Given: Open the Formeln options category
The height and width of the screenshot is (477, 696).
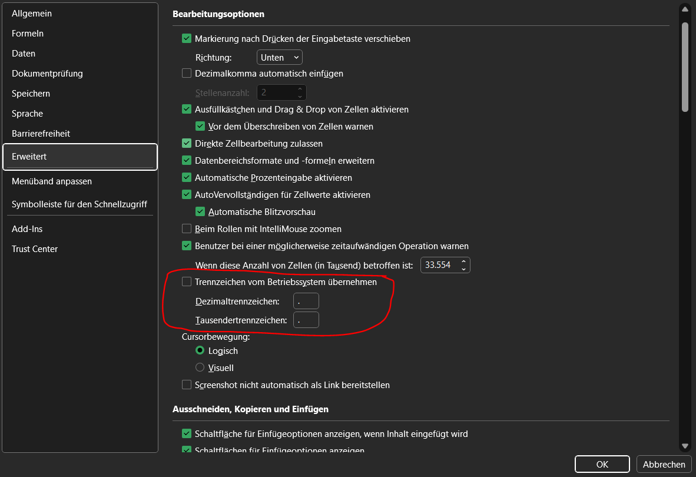Looking at the screenshot, I should tap(28, 34).
